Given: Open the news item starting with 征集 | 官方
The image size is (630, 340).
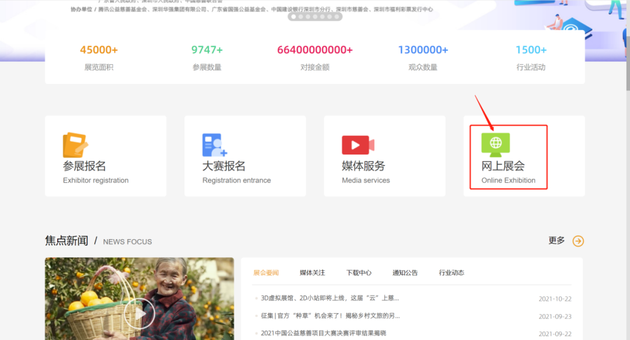Looking at the screenshot, I should pyautogui.click(x=330, y=316).
